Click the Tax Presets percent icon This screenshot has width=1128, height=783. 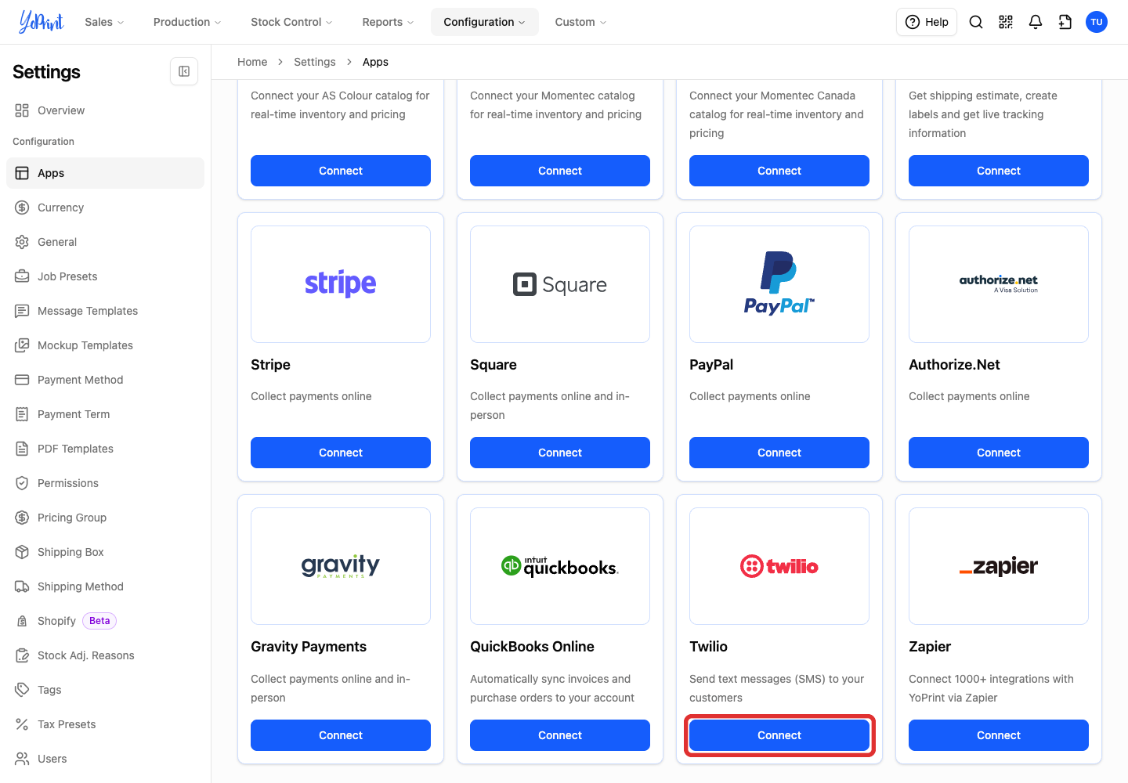[x=22, y=724]
